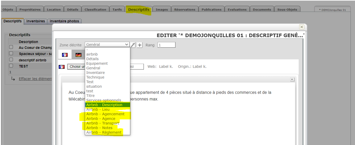This screenshot has width=355, height=145.
Task: Switch to the French flag language tab
Action: click(x=65, y=55)
